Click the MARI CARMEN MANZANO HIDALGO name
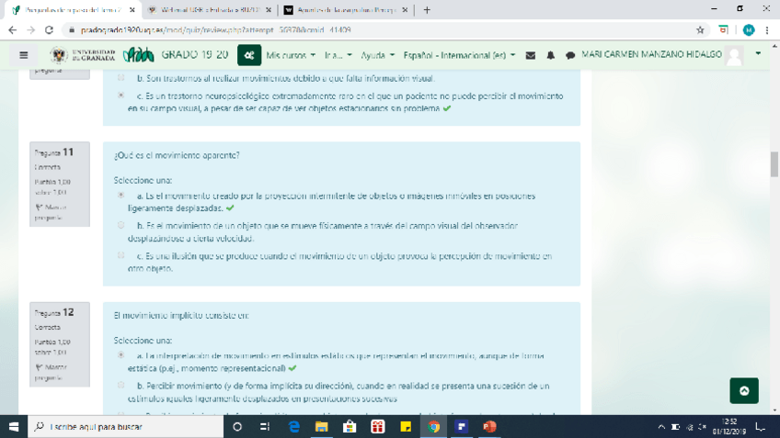The width and height of the screenshot is (780, 438). tap(651, 54)
